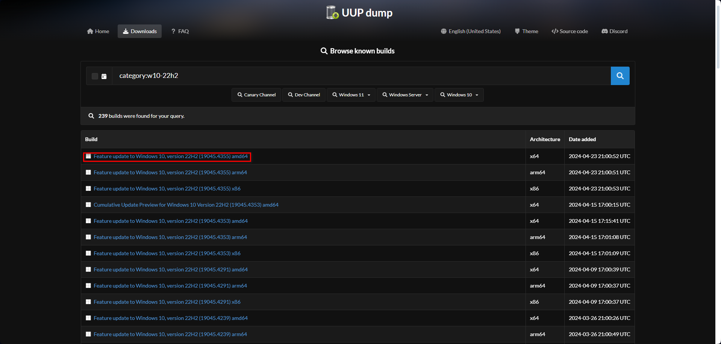Click the '239 builds were found' message
Image resolution: width=721 pixels, height=344 pixels.
coord(141,116)
